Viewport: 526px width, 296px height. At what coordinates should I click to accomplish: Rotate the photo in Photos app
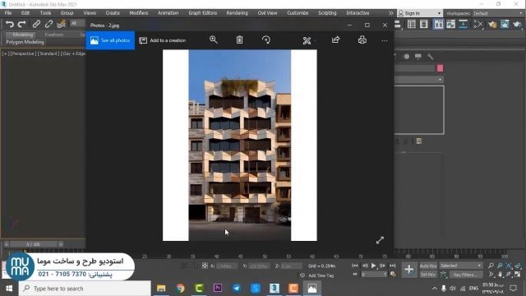tap(266, 40)
